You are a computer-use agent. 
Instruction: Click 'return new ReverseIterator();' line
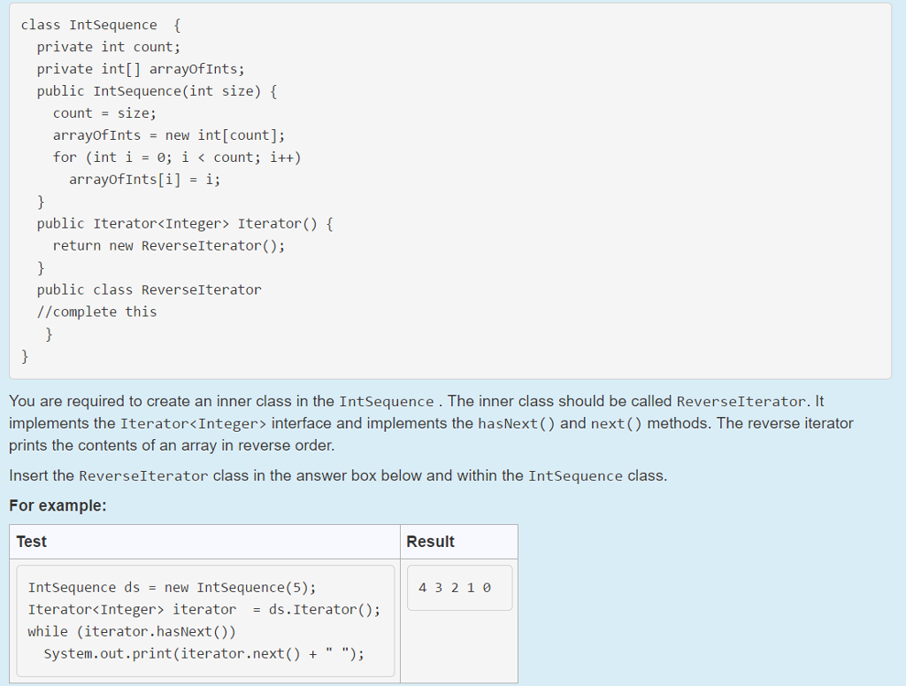tap(168, 246)
